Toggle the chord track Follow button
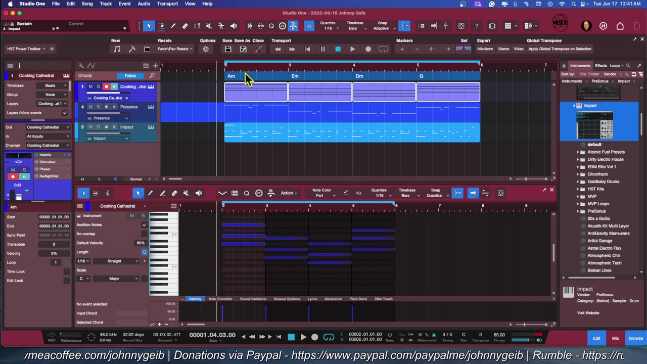 (130, 76)
